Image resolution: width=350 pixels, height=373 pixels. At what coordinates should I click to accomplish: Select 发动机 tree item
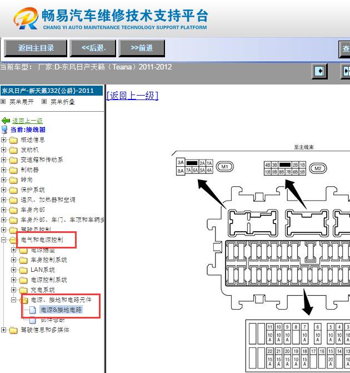[x=29, y=150]
